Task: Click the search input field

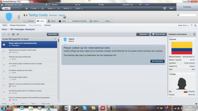Action: (187, 15)
